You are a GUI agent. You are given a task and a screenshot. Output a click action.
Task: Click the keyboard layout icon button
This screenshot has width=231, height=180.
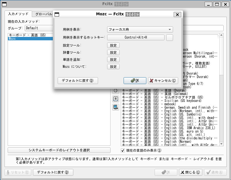point(115,107)
